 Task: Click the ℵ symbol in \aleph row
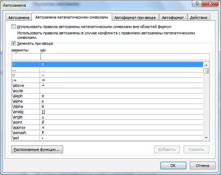point(43,96)
